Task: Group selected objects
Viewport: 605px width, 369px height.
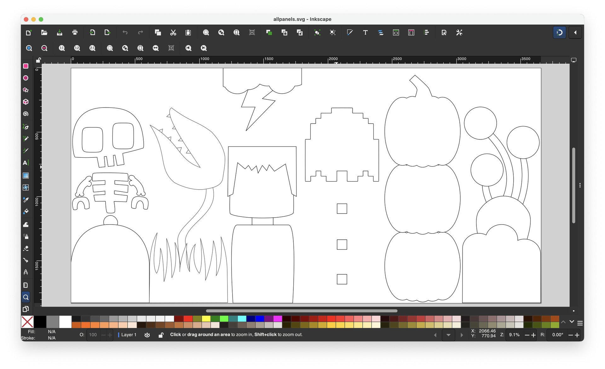Action: point(317,32)
